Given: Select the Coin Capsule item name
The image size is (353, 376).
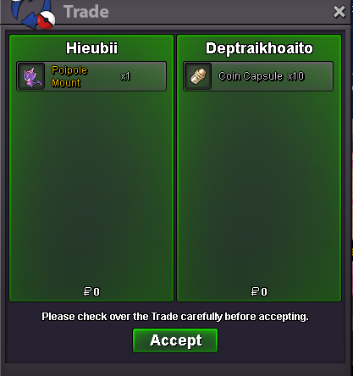Looking at the screenshot, I should (x=251, y=76).
